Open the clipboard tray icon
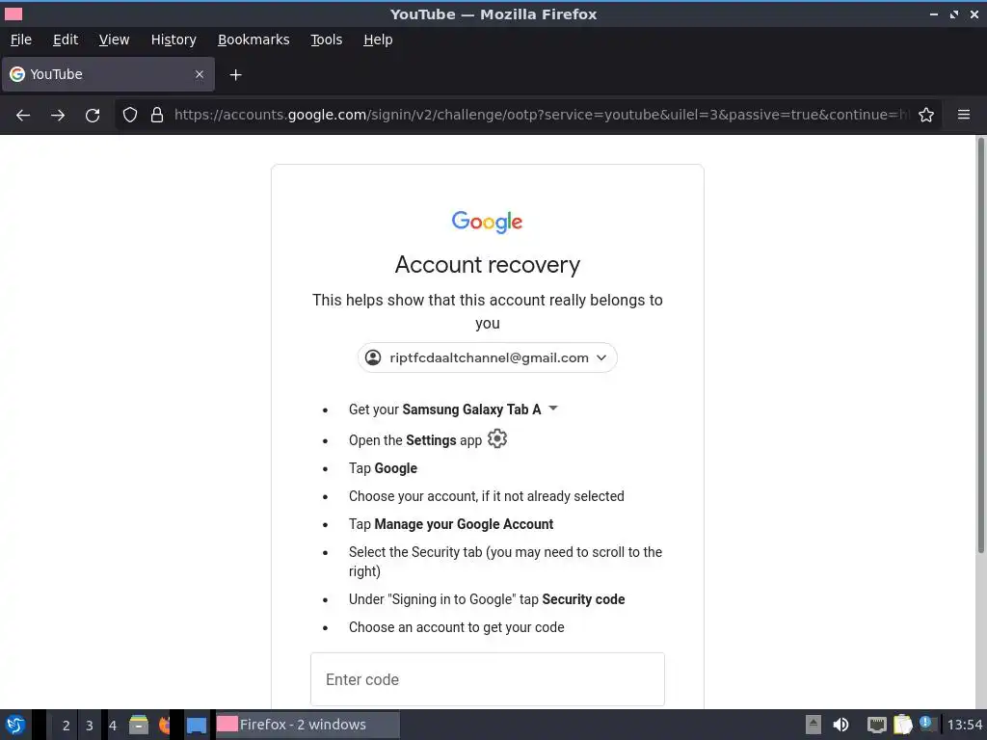This screenshot has width=987, height=740. click(902, 725)
